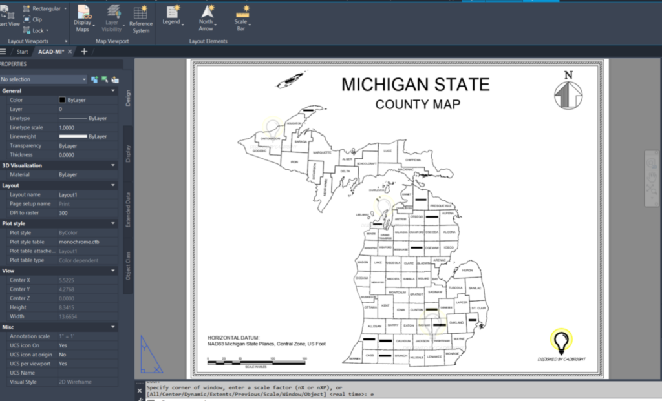The image size is (662, 401).
Task: Collapse the Plot style section
Action: [112, 223]
